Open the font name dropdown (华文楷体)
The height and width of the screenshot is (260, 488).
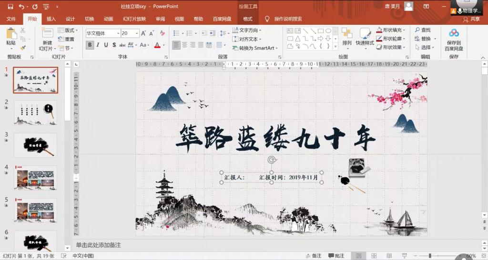[x=118, y=33]
